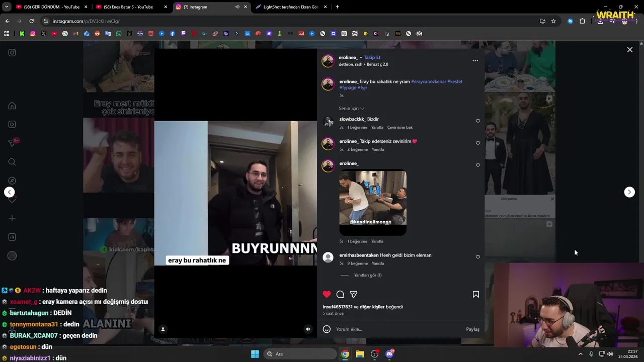Click 'Çevirisine bak' on slowbackkk_ comment
Image resolution: width=644 pixels, height=362 pixels.
coord(400,128)
